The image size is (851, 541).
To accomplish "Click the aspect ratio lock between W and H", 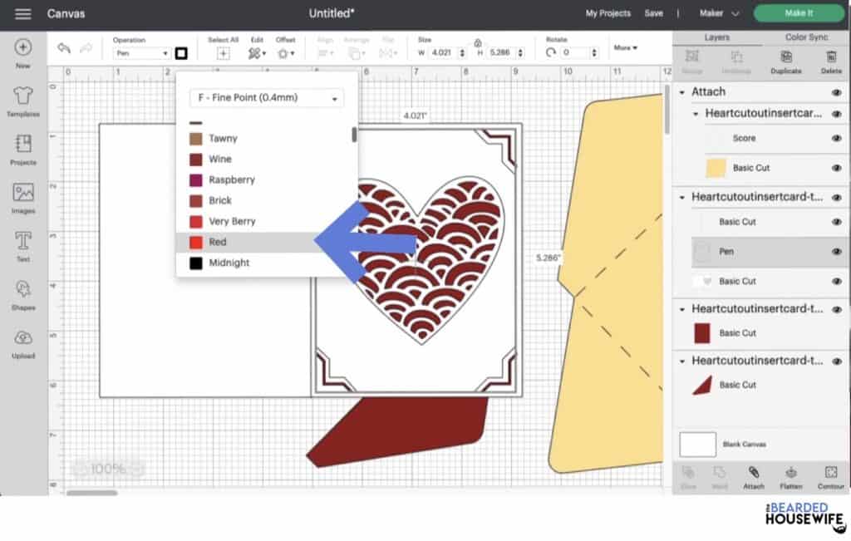I will point(477,43).
